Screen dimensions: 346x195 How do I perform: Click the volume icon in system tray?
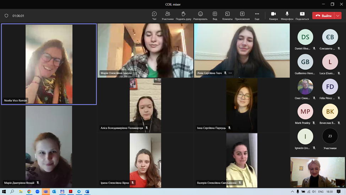coord(314,192)
